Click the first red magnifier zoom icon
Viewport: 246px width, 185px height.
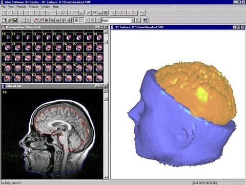(x=35, y=20)
